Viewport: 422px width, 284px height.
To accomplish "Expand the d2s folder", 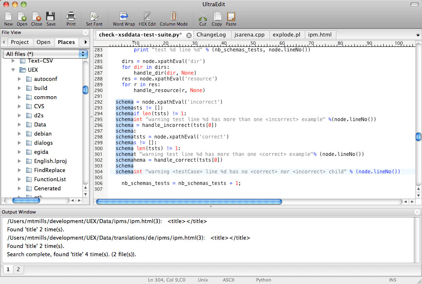I will [20, 115].
